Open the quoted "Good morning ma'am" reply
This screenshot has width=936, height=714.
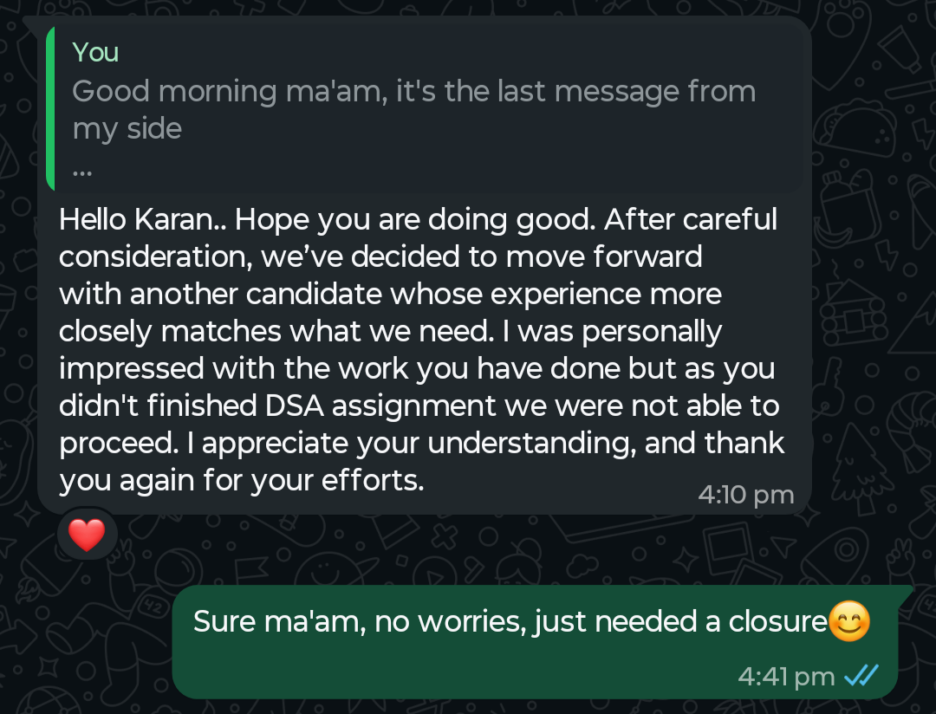pos(413,109)
